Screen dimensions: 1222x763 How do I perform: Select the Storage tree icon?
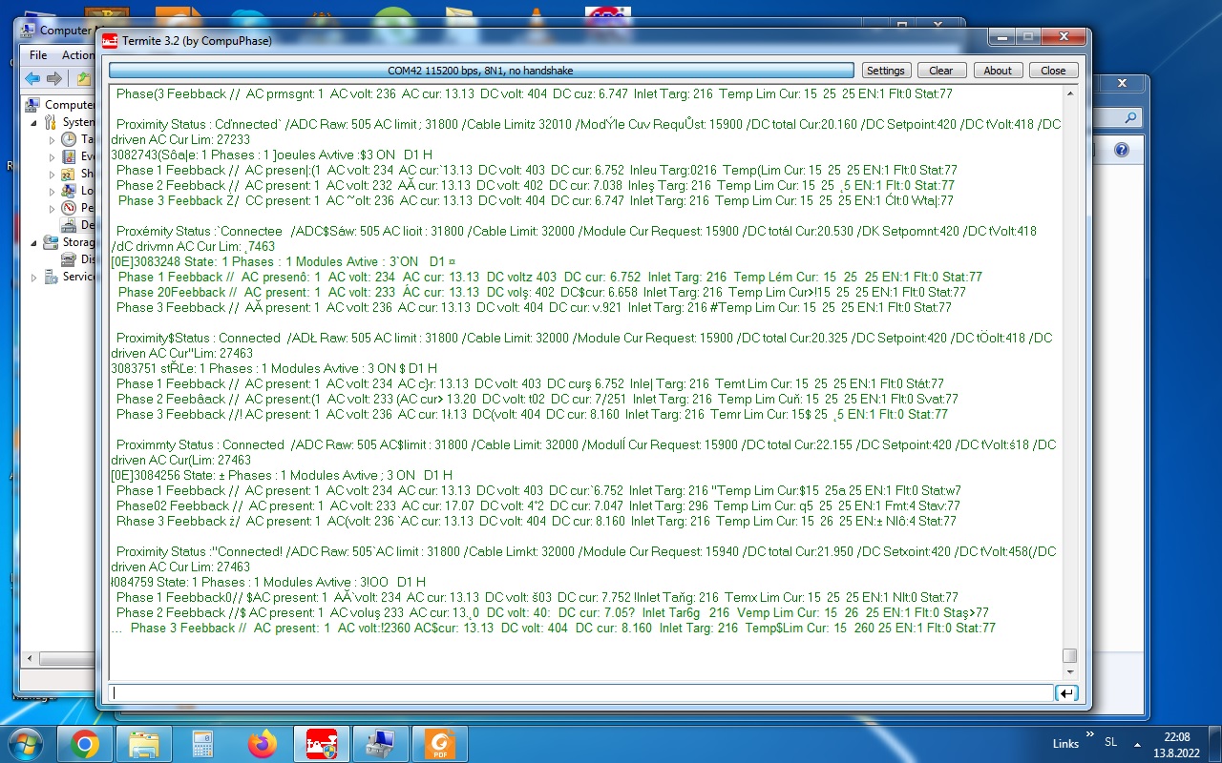pos(51,242)
